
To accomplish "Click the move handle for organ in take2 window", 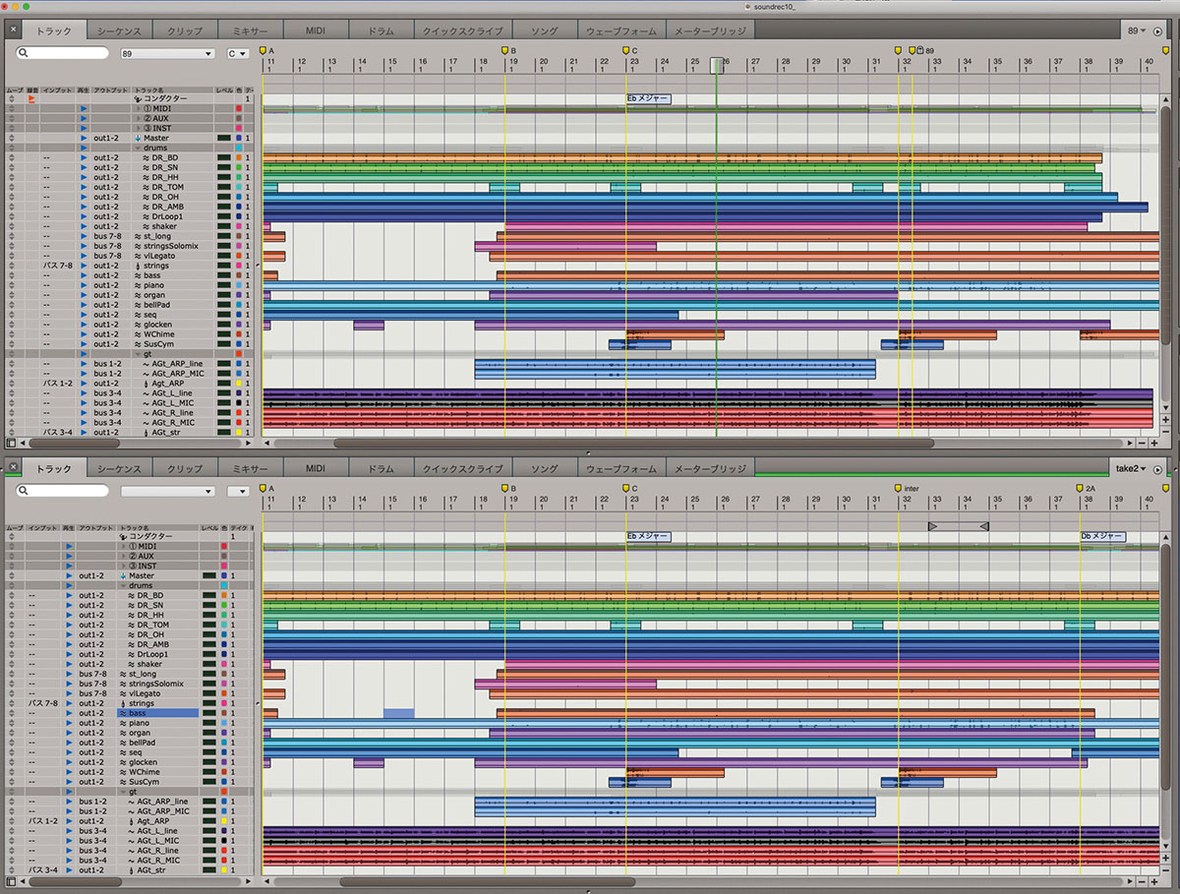I will (x=11, y=734).
